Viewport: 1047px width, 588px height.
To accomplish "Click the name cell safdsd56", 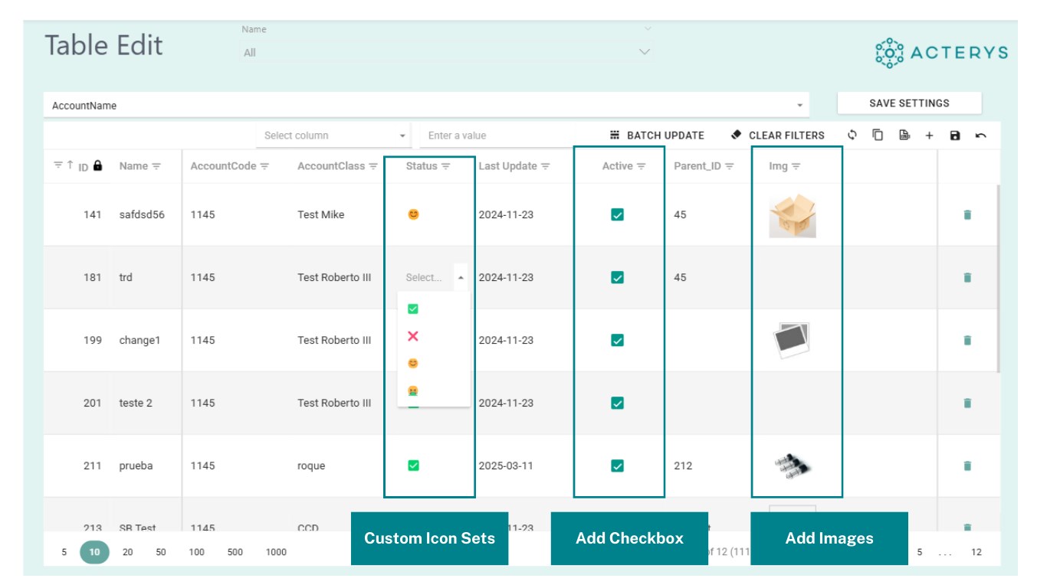I will tap(142, 215).
